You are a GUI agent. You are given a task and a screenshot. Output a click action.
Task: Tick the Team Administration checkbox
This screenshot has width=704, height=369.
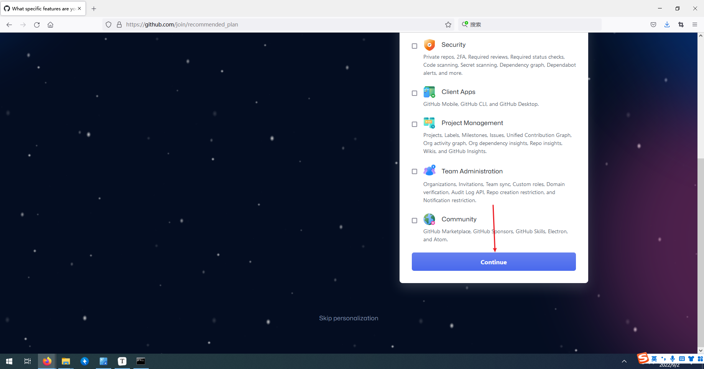pyautogui.click(x=415, y=171)
